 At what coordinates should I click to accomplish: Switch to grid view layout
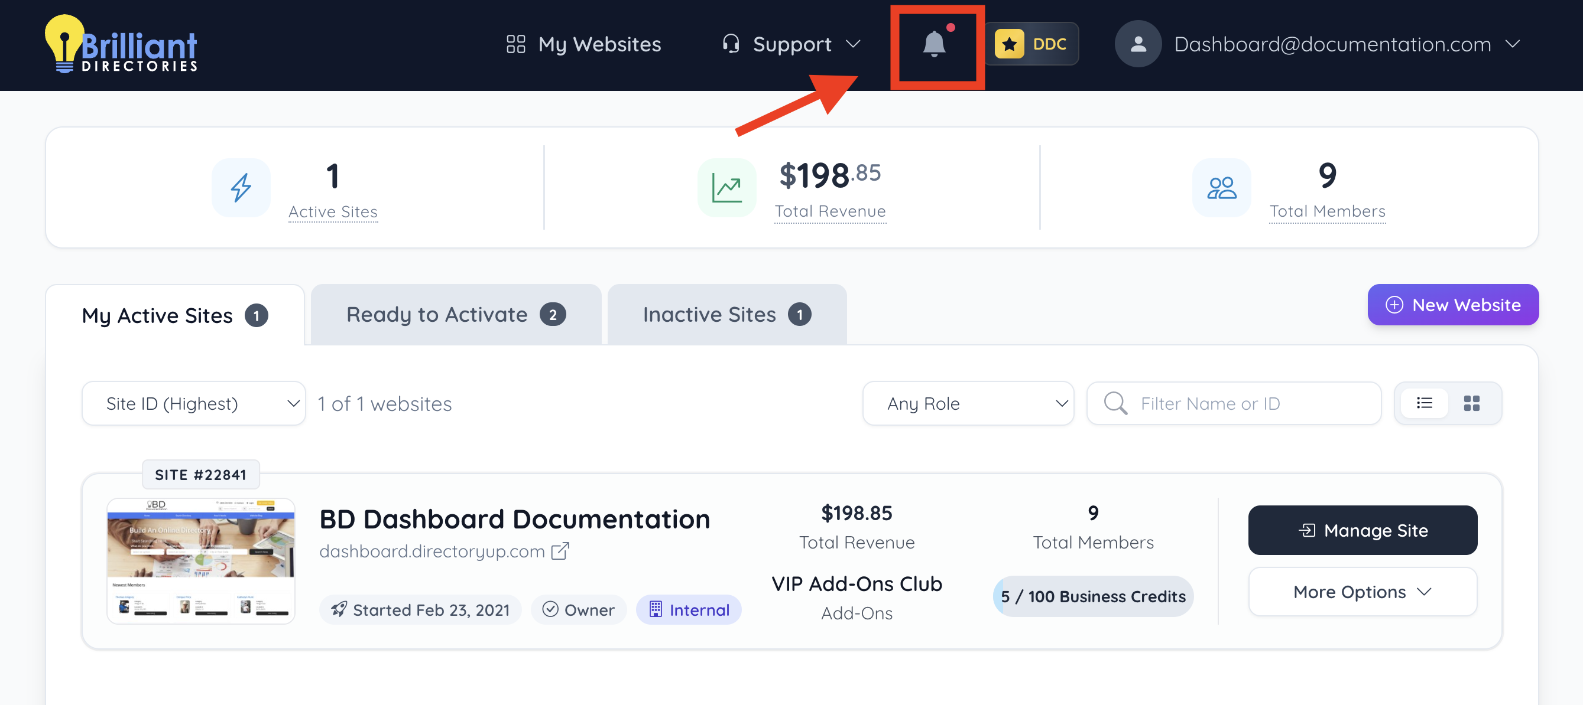[1471, 403]
